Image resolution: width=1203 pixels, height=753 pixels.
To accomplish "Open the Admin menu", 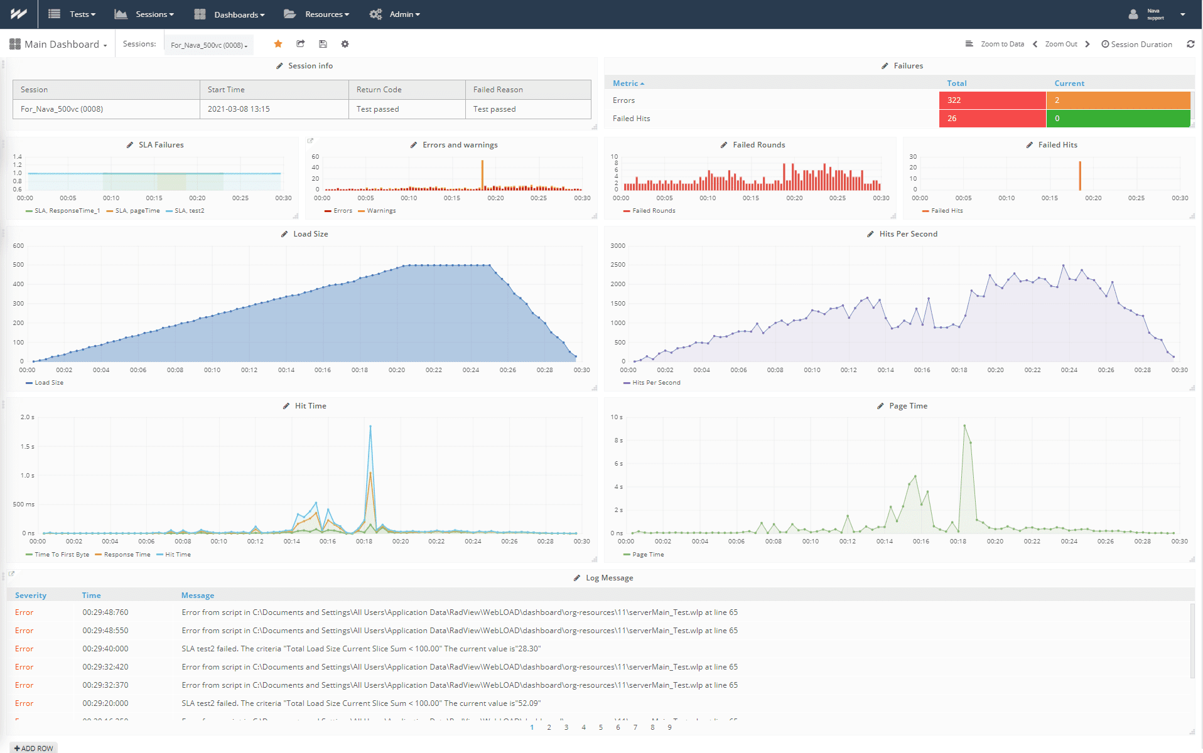I will [402, 14].
